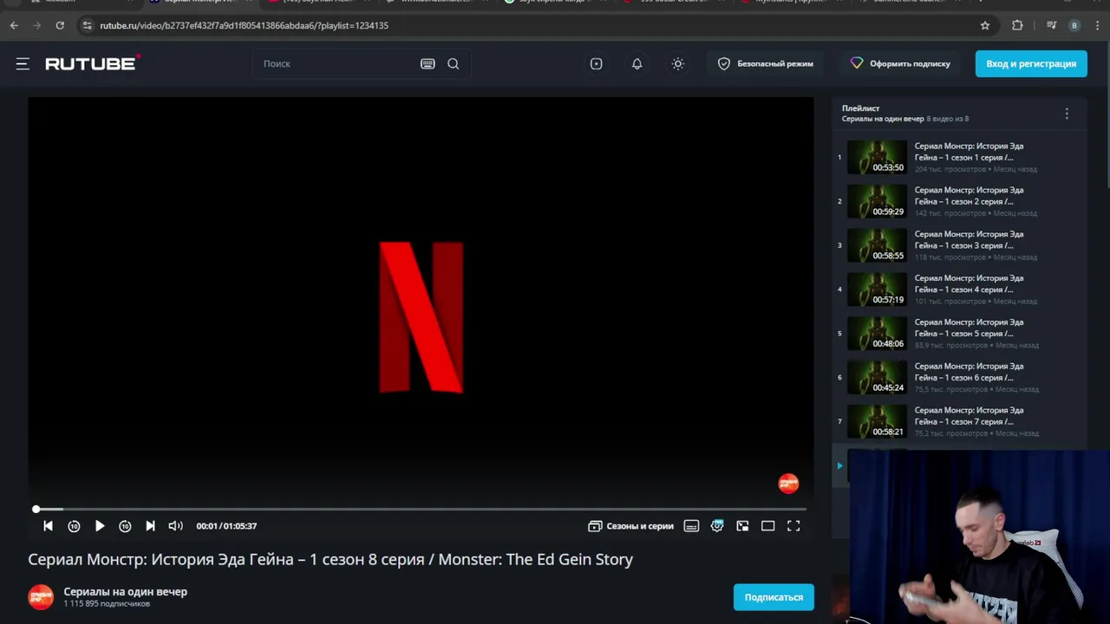Image resolution: width=1110 pixels, height=624 pixels.
Task: Click 1 115 895 подписчиков text
Action: coord(107,604)
